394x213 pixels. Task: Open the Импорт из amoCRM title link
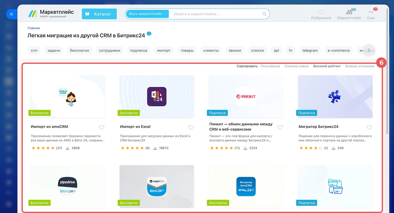[49, 126]
